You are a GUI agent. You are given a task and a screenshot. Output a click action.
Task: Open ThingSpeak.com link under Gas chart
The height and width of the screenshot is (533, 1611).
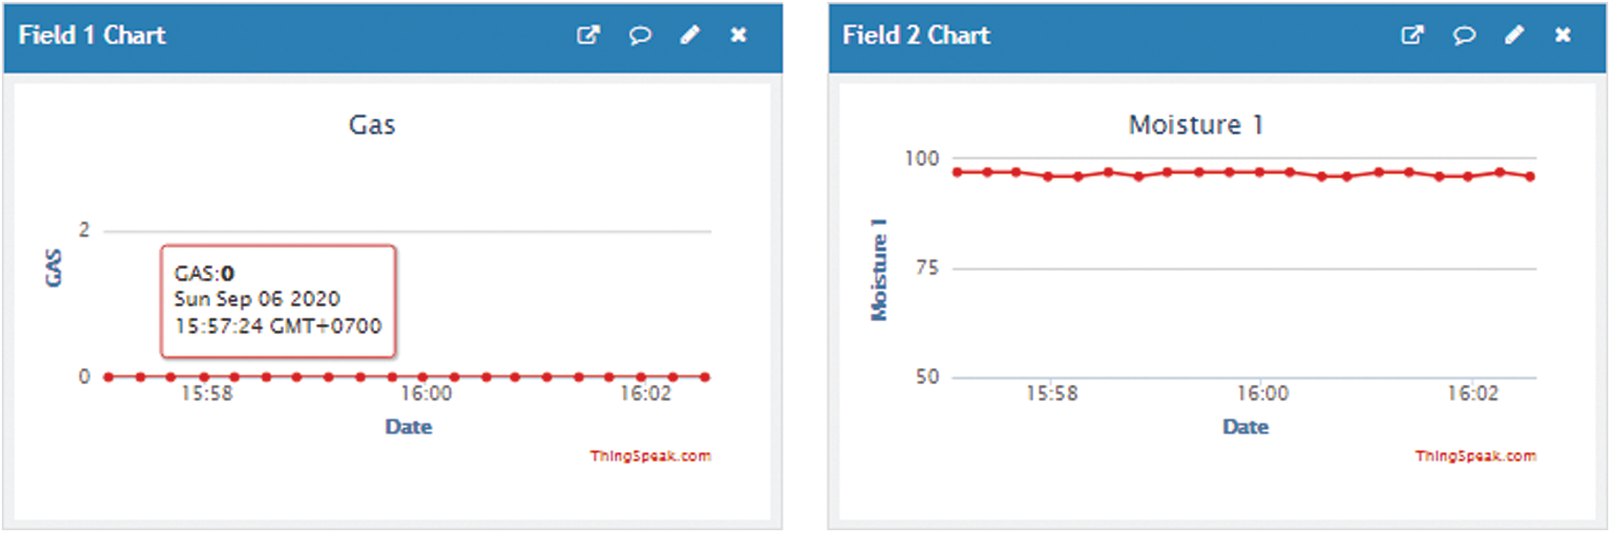point(650,456)
